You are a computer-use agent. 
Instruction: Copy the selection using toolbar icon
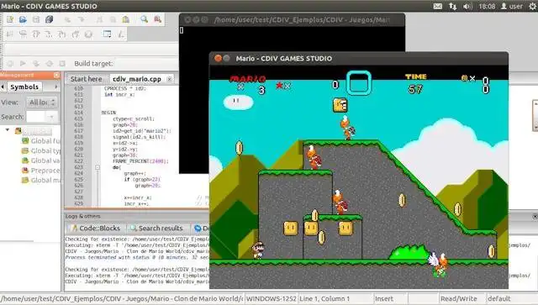[x=113, y=19]
